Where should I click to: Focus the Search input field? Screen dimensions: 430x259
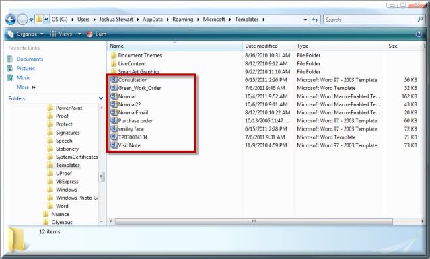click(370, 20)
